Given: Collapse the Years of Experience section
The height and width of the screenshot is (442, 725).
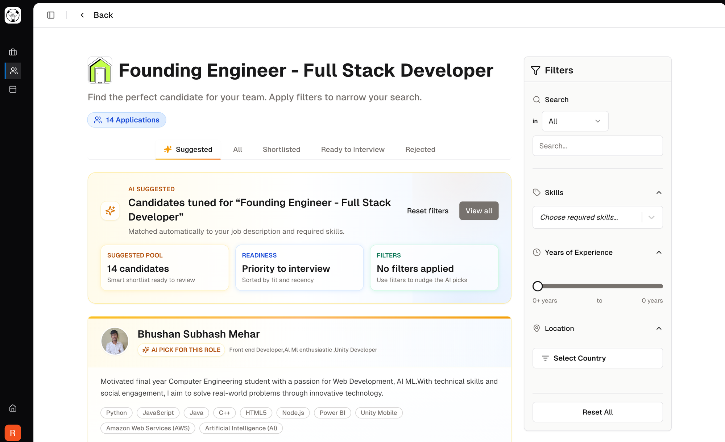Looking at the screenshot, I should [659, 253].
